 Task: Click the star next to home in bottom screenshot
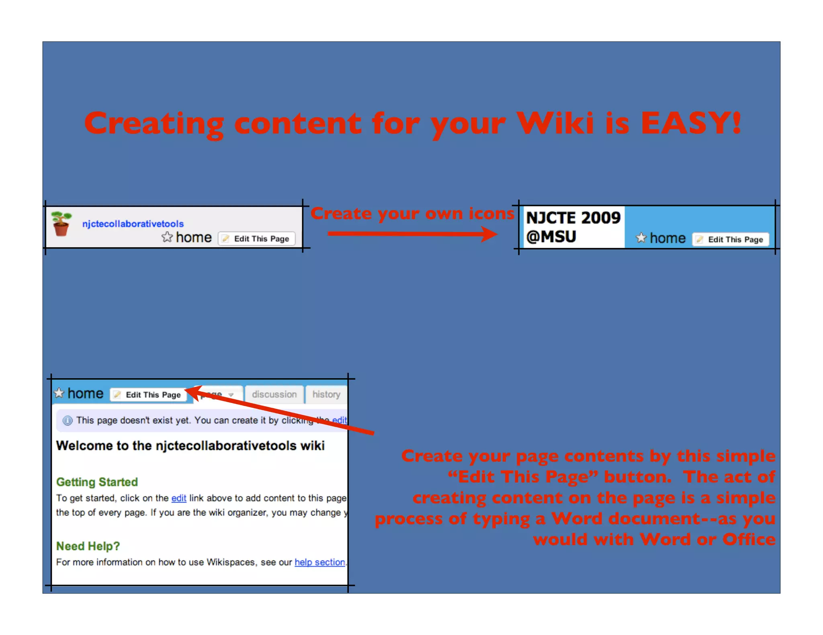[59, 393]
